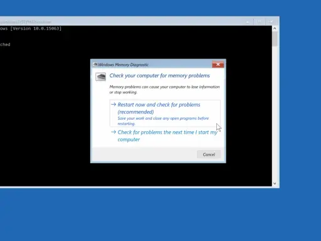Close the Windows Memory Diagnostic dialog

pyautogui.click(x=218, y=65)
